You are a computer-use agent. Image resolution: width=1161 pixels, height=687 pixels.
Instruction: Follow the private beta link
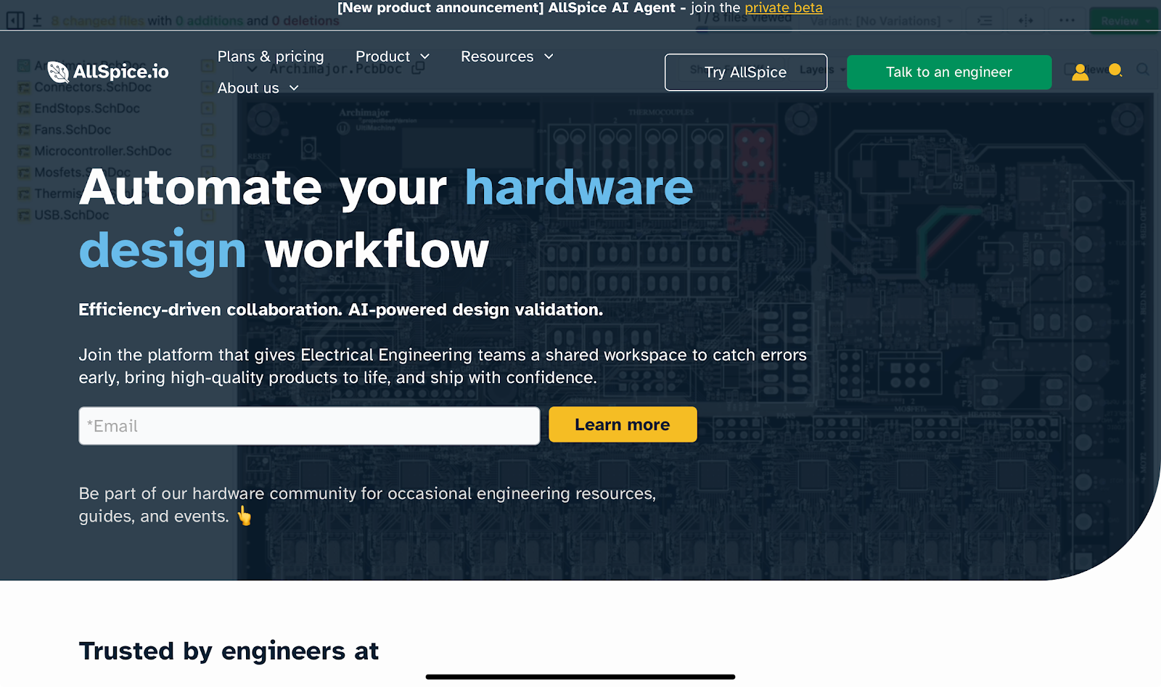click(x=784, y=8)
